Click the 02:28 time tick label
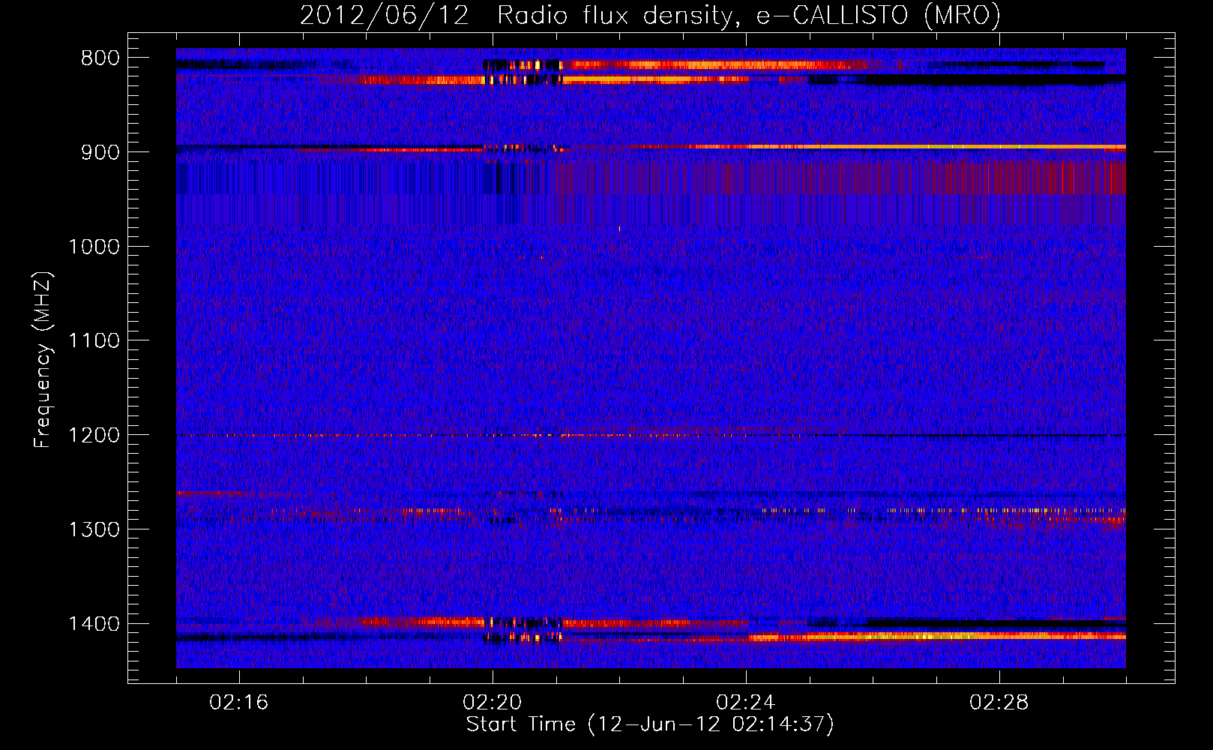This screenshot has width=1213, height=750. click(x=999, y=703)
